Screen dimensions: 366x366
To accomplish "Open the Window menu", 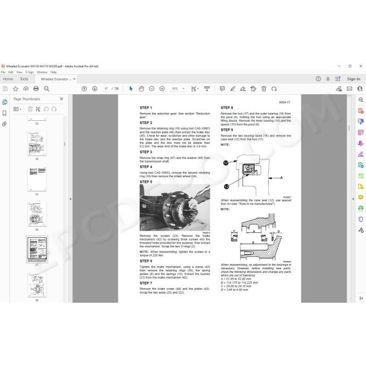I will coord(42,72).
